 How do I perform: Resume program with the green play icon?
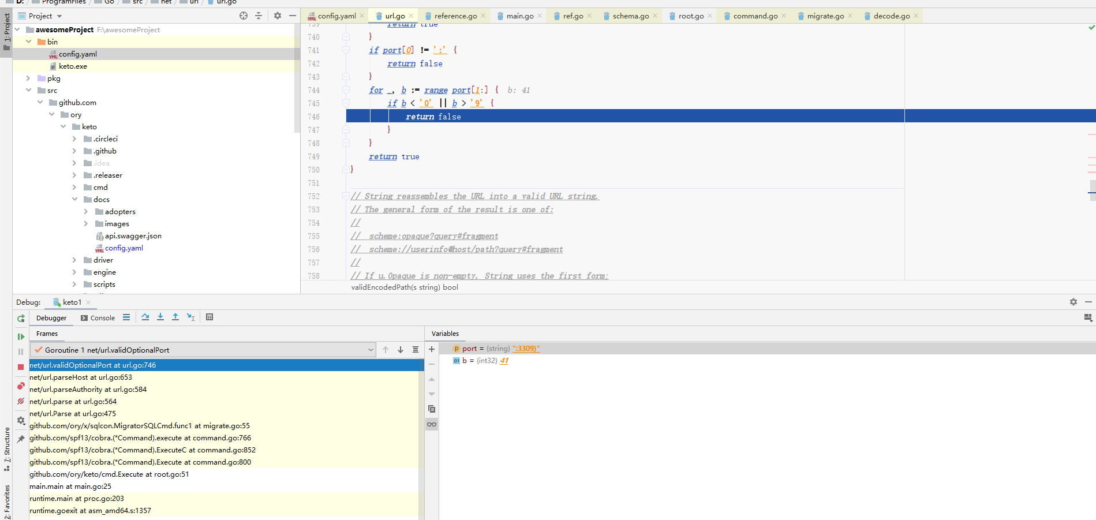pyautogui.click(x=21, y=336)
